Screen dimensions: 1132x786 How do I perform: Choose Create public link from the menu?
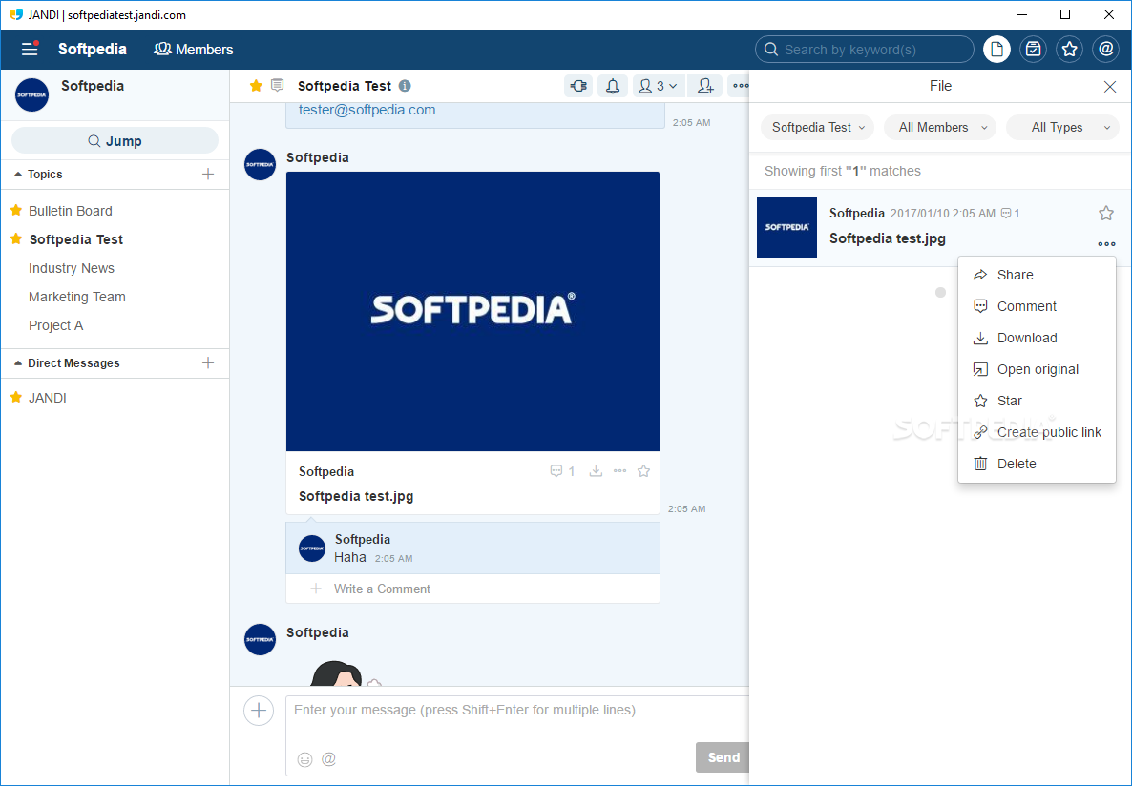1037,432
